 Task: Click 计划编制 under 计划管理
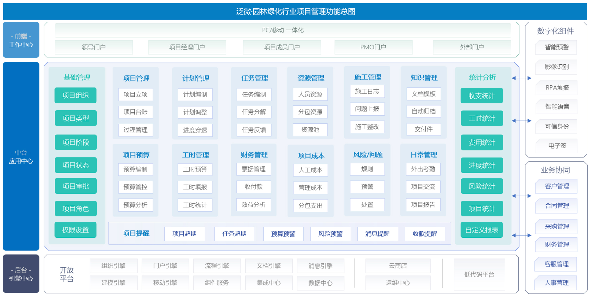tap(195, 95)
